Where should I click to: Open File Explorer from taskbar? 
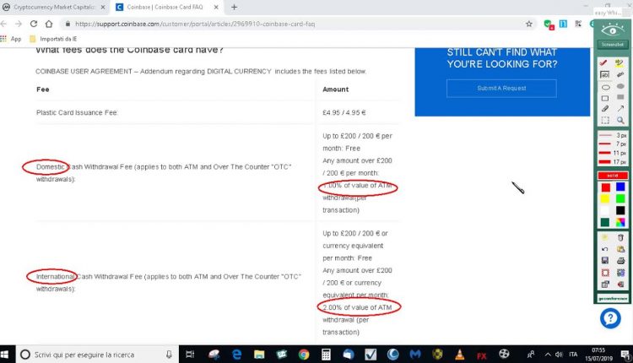tap(259, 355)
